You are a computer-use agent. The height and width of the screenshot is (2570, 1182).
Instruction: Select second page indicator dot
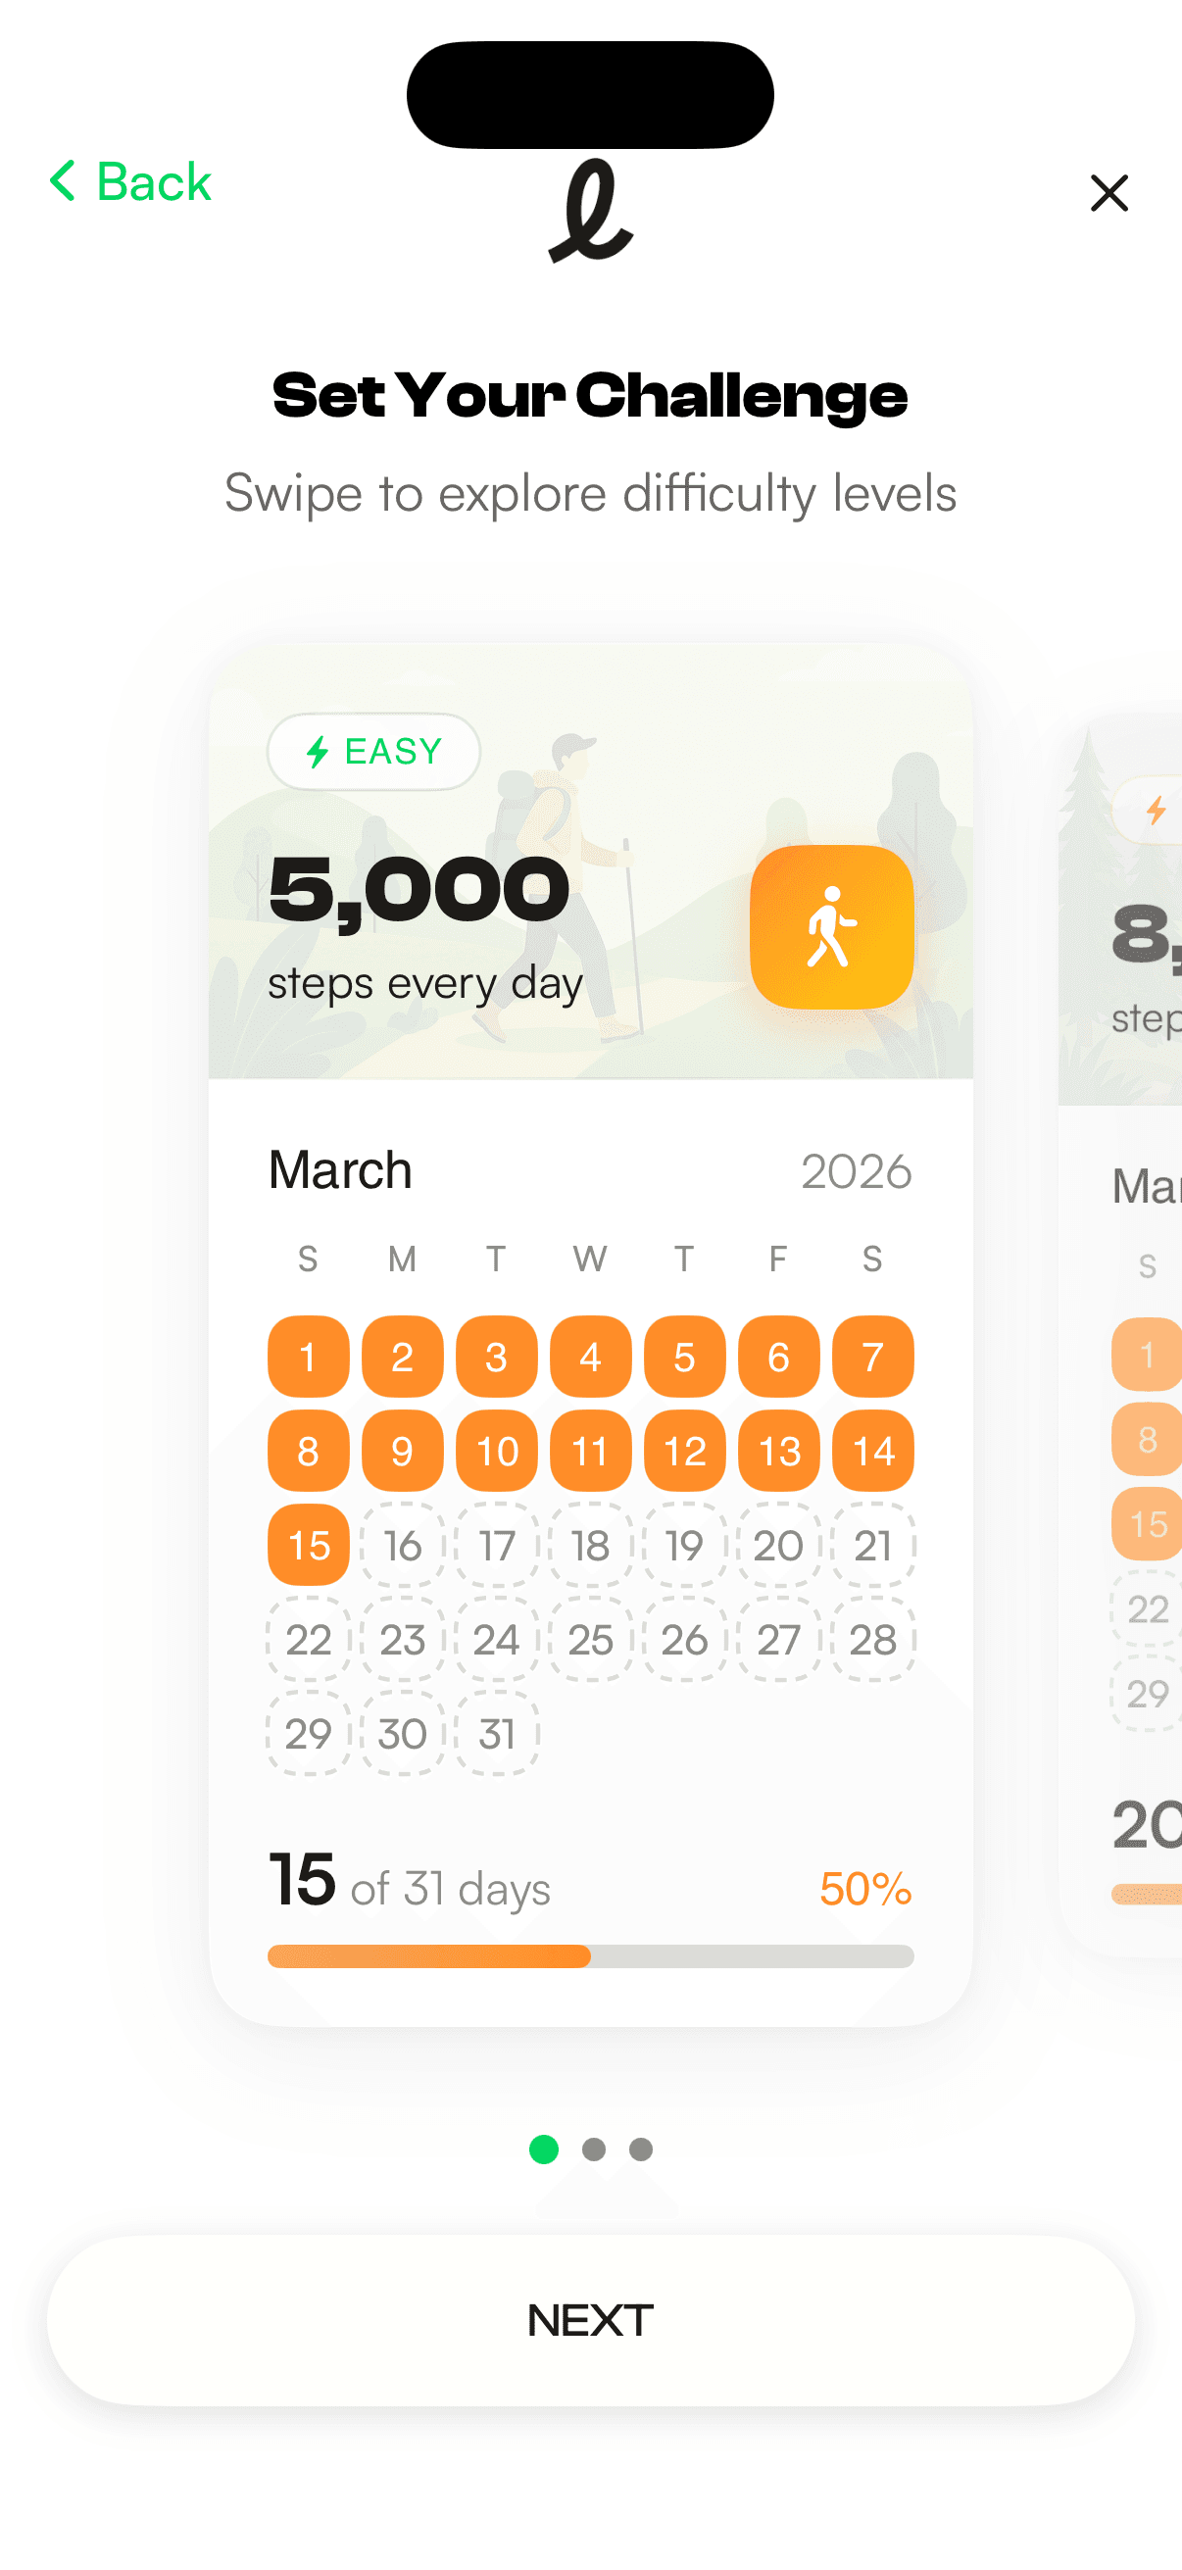[594, 2149]
